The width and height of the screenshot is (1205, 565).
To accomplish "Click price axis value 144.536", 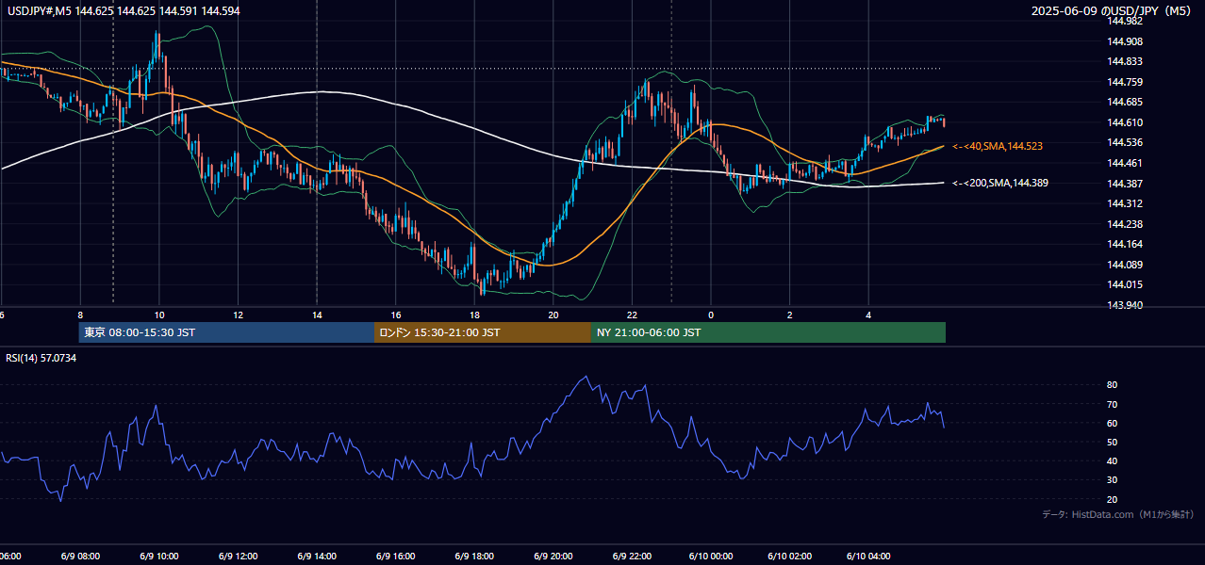I will 1125,142.
